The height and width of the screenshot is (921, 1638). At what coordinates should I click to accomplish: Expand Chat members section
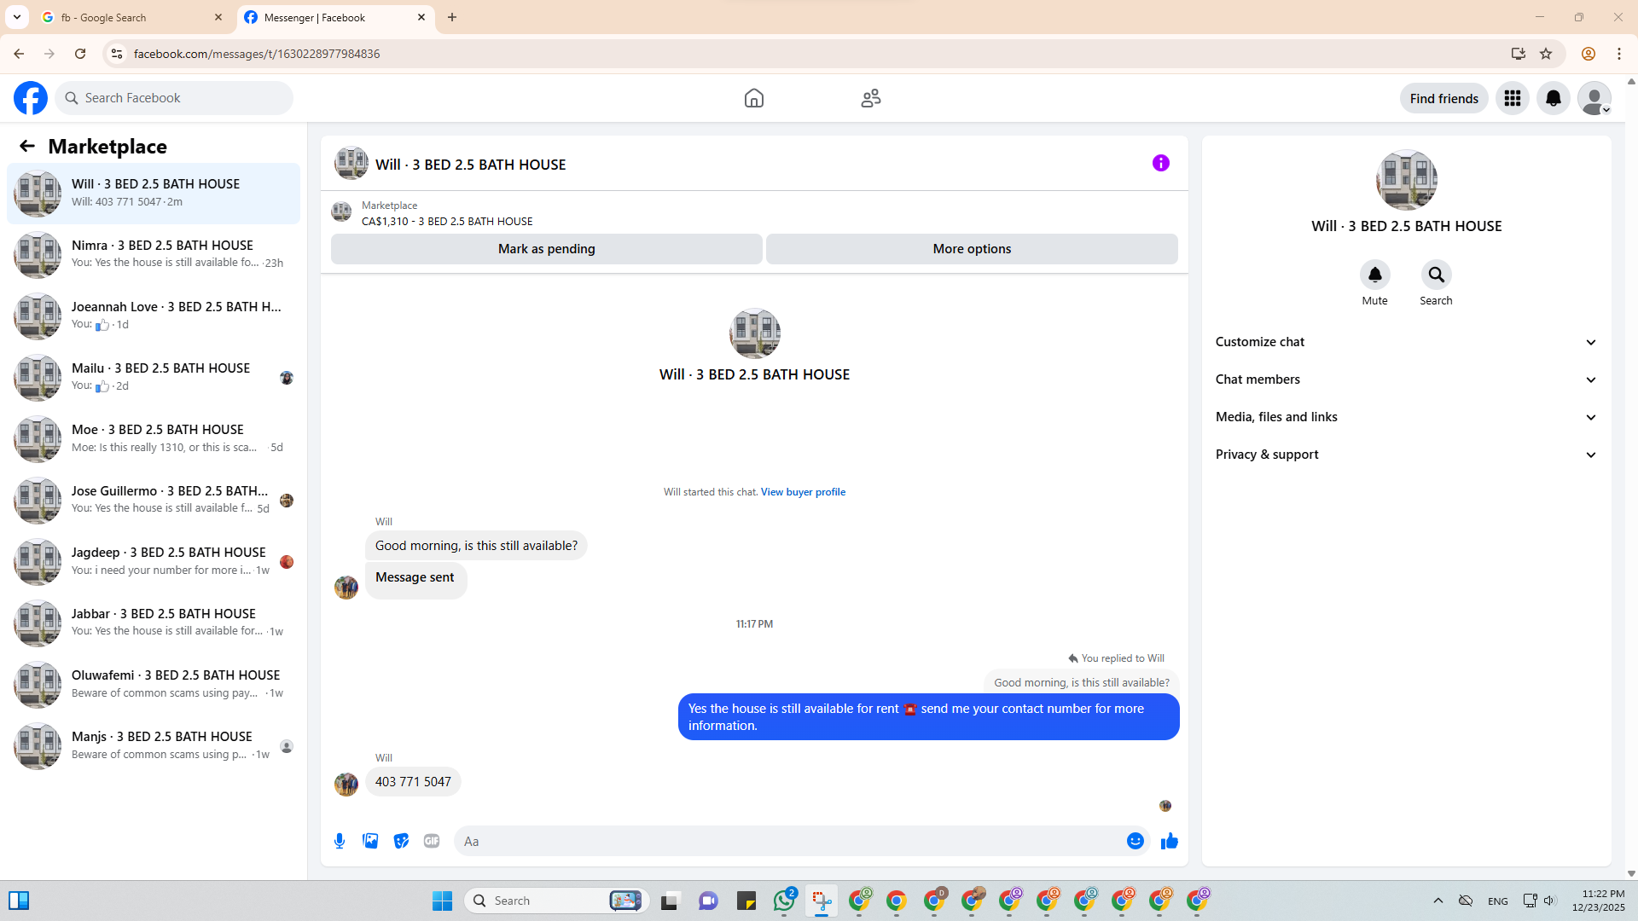coord(1406,379)
